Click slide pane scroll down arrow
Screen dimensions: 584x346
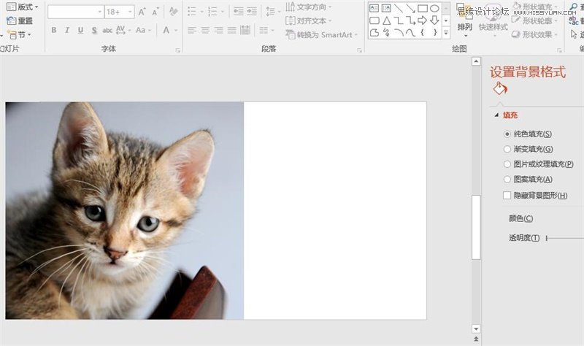coord(476,328)
